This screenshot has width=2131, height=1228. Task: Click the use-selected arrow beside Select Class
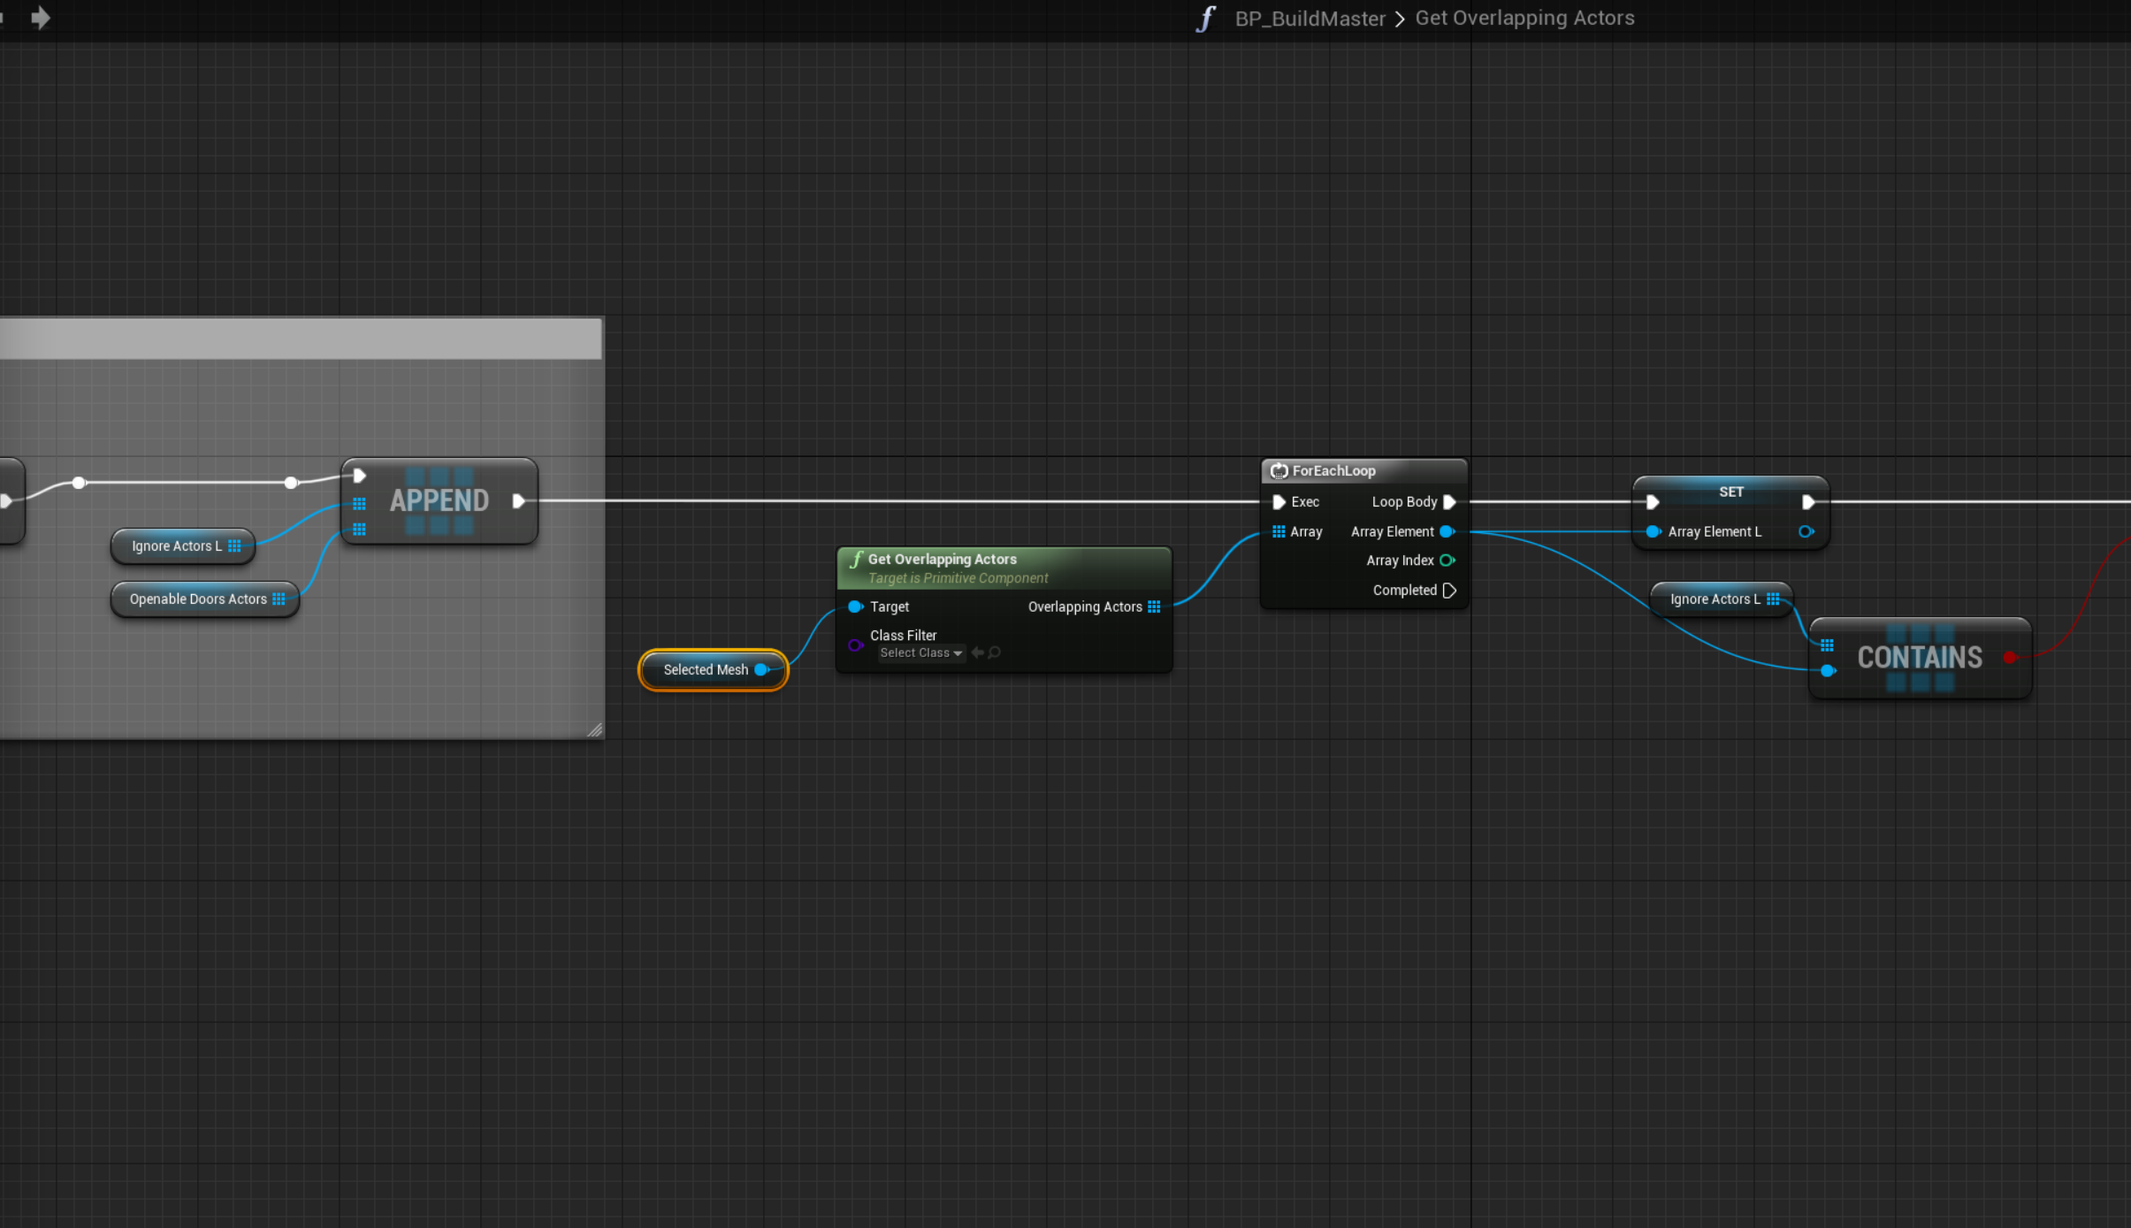tap(977, 652)
